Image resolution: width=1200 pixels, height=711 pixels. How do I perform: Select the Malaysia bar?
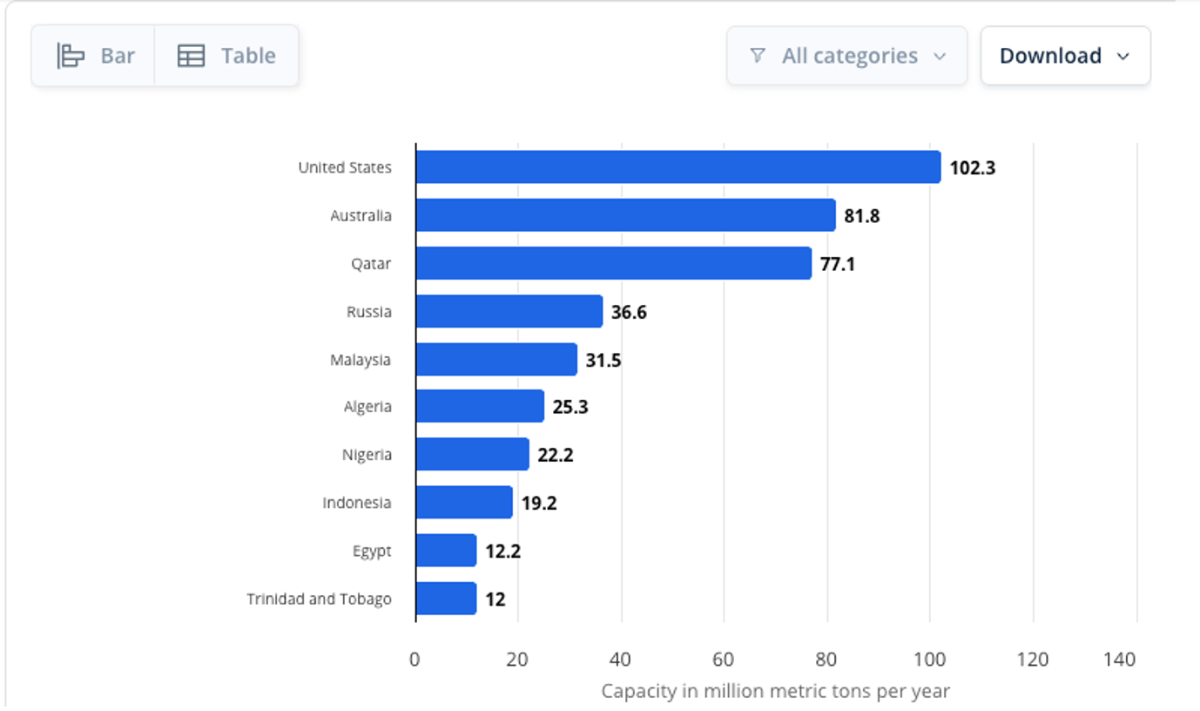point(496,359)
